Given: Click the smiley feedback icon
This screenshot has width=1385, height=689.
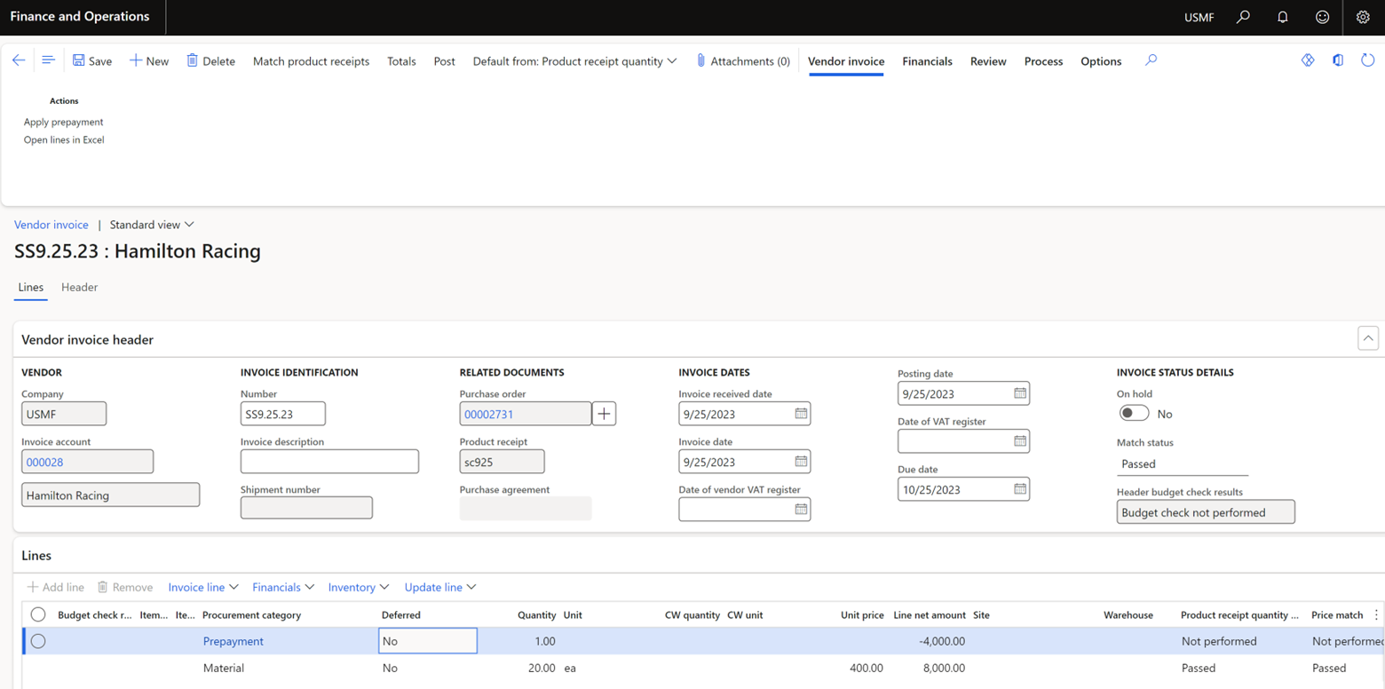Looking at the screenshot, I should point(1322,17).
